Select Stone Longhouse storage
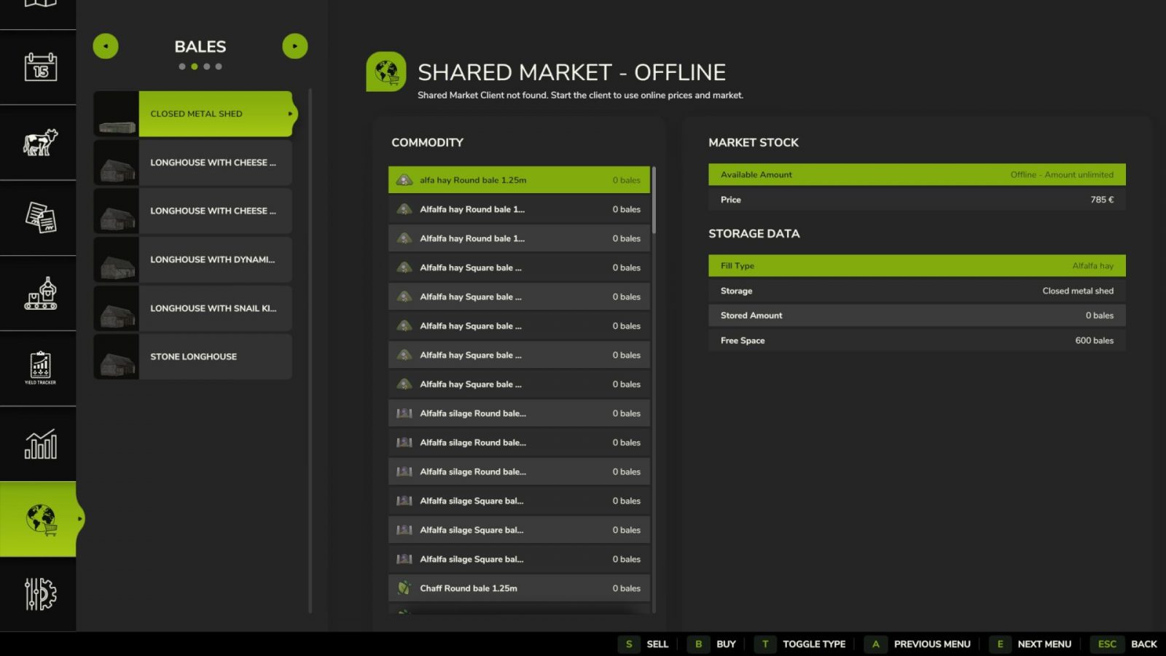The height and width of the screenshot is (656, 1166). point(193,356)
